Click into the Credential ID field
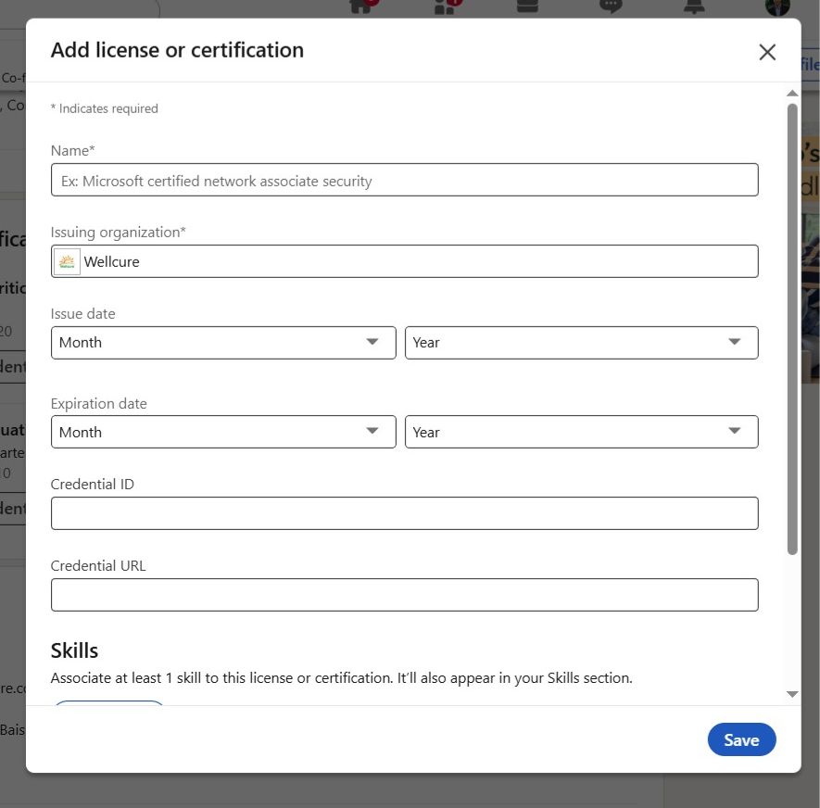This screenshot has width=820, height=808. (404, 513)
